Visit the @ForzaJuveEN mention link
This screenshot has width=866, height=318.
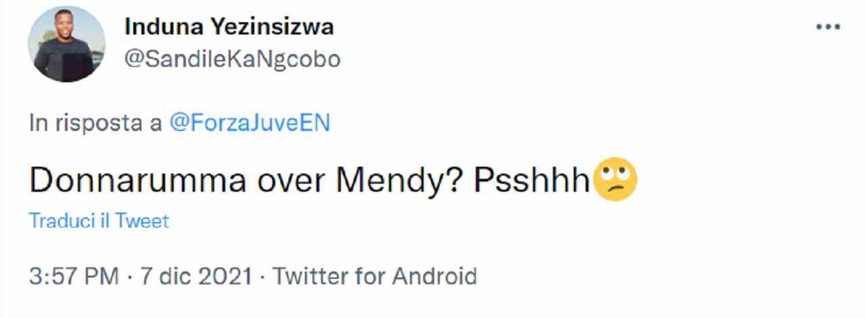click(x=249, y=124)
